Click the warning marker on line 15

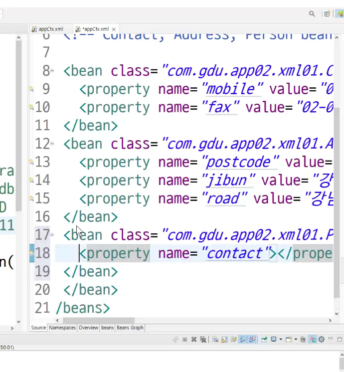click(31, 198)
